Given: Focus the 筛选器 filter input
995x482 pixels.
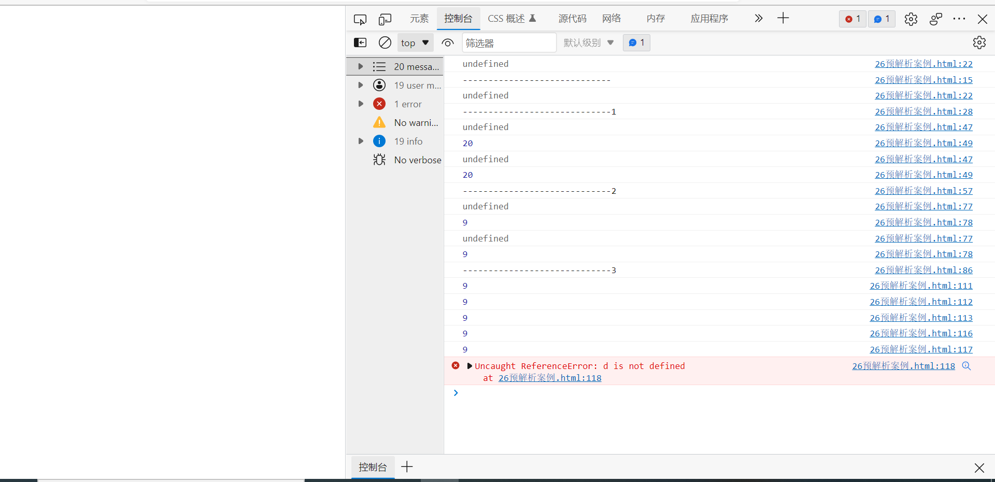Looking at the screenshot, I should click(x=509, y=42).
